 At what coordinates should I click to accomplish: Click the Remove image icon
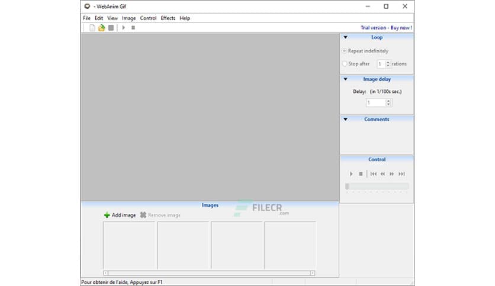(143, 215)
